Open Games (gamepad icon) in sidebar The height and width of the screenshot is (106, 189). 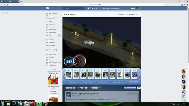(49, 35)
